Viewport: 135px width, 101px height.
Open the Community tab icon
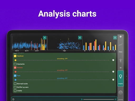(x=120, y=92)
